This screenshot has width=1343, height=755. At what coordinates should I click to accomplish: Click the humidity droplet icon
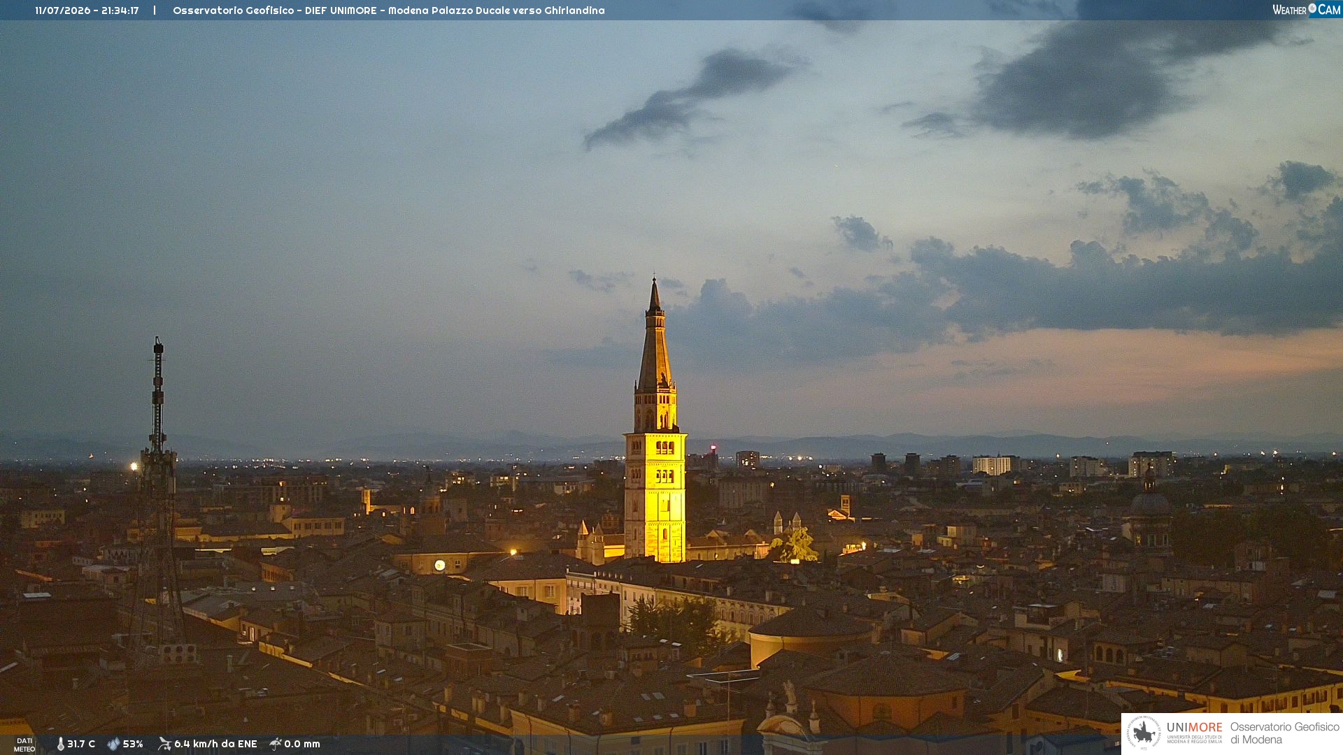click(113, 744)
